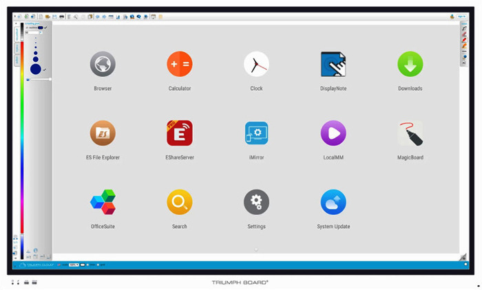
Task: Switch to the top vertical panel tab
Action: pyautogui.click(x=17, y=34)
